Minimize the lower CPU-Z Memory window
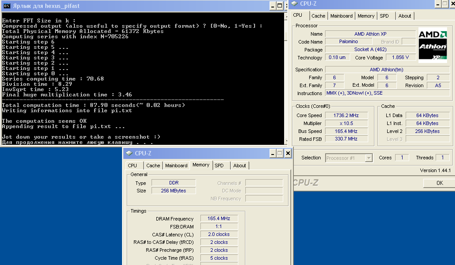 [273, 153]
